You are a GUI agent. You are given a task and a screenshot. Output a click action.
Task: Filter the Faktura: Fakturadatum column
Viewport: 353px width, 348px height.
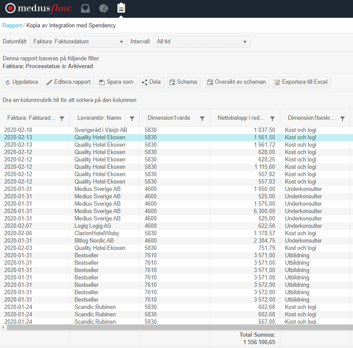pyautogui.click(x=62, y=118)
